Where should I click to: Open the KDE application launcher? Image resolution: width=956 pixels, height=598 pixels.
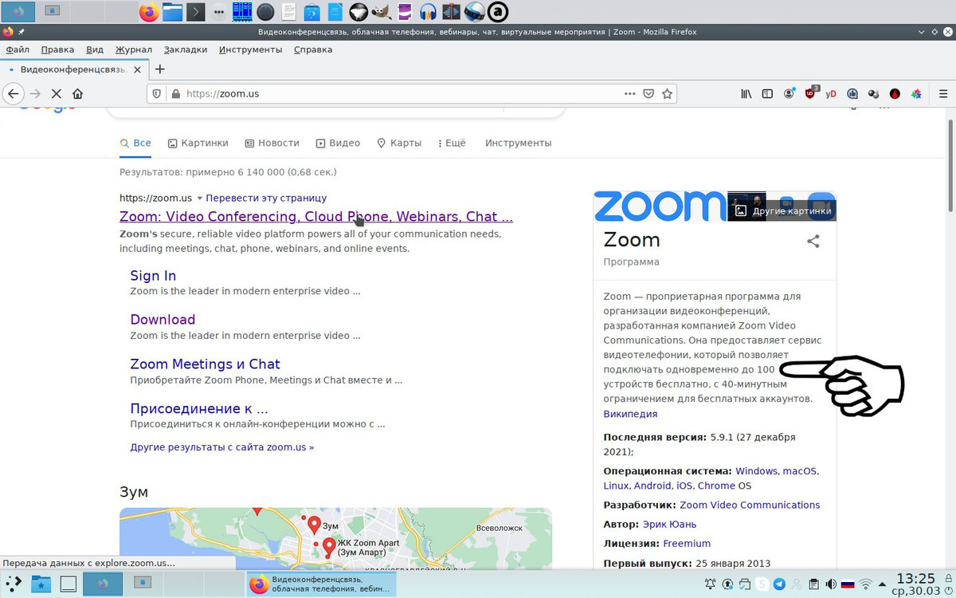14,584
